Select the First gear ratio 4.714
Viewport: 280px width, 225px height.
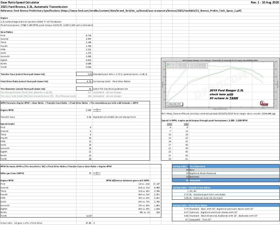[84, 35]
